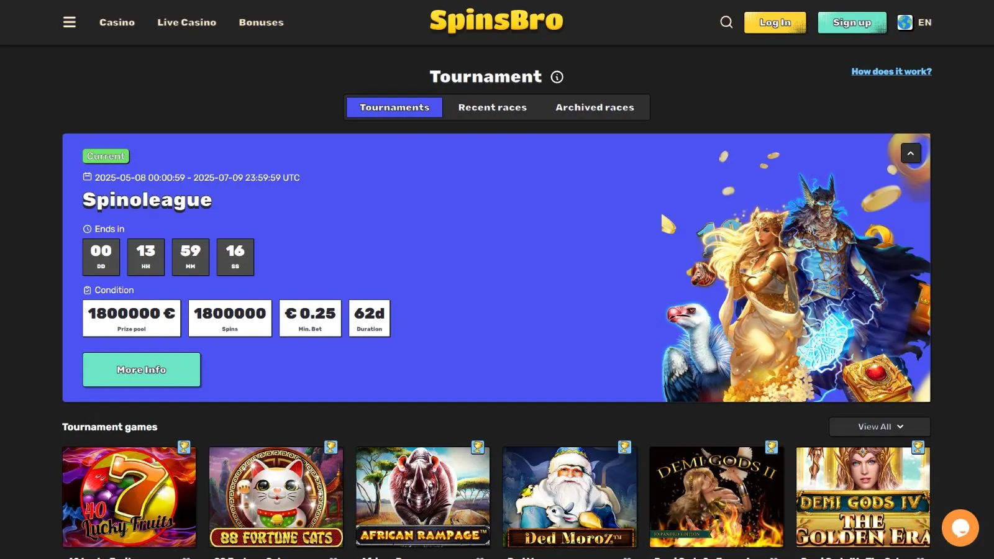Click trophy badge on Demi Gods II
Screen dimensions: 994x559
[772, 447]
